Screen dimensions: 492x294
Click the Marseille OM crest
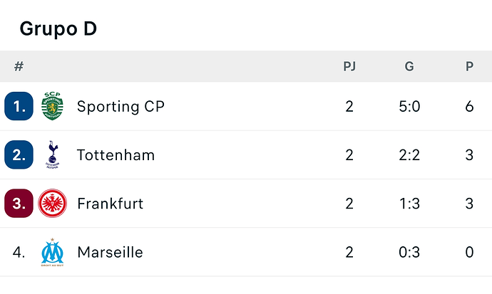tap(52, 252)
